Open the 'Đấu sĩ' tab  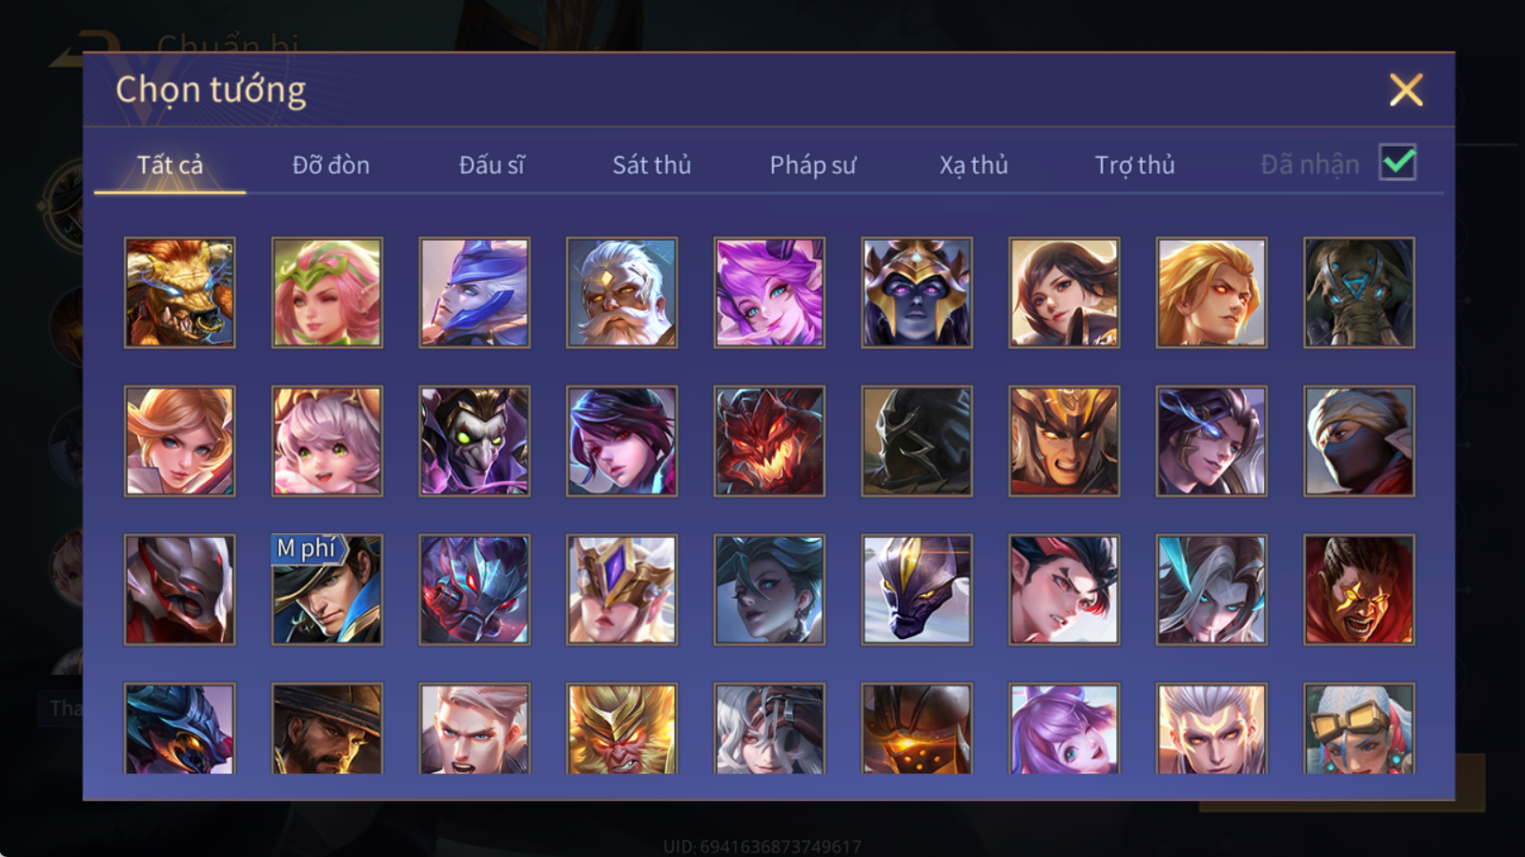click(x=492, y=165)
